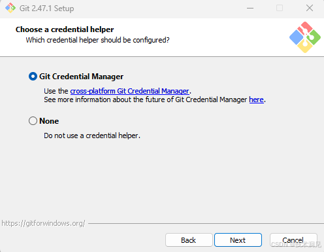
Task: Cancel the Git setup
Action: tap(293, 240)
